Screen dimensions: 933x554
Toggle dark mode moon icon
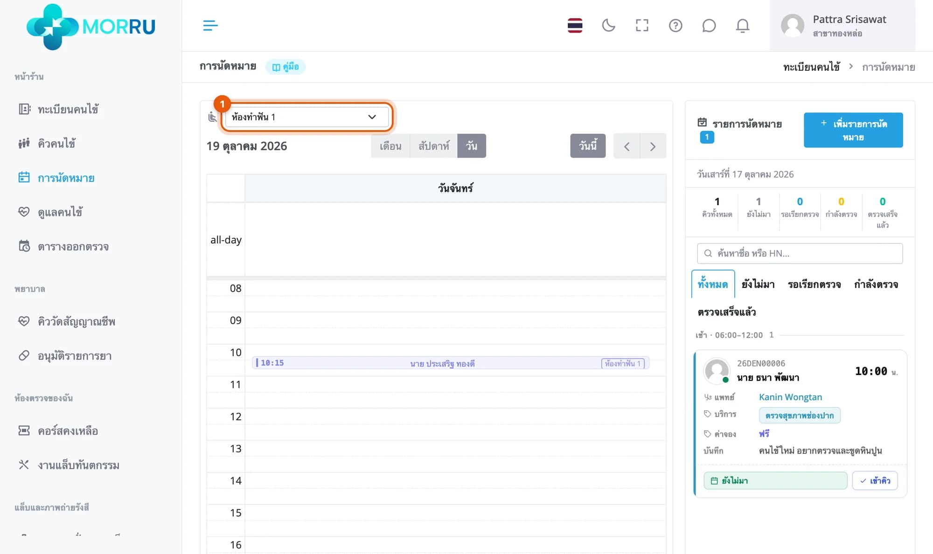point(608,25)
